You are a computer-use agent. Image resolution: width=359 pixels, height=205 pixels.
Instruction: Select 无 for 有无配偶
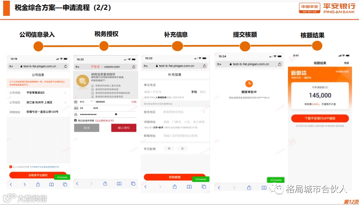pos(182,149)
